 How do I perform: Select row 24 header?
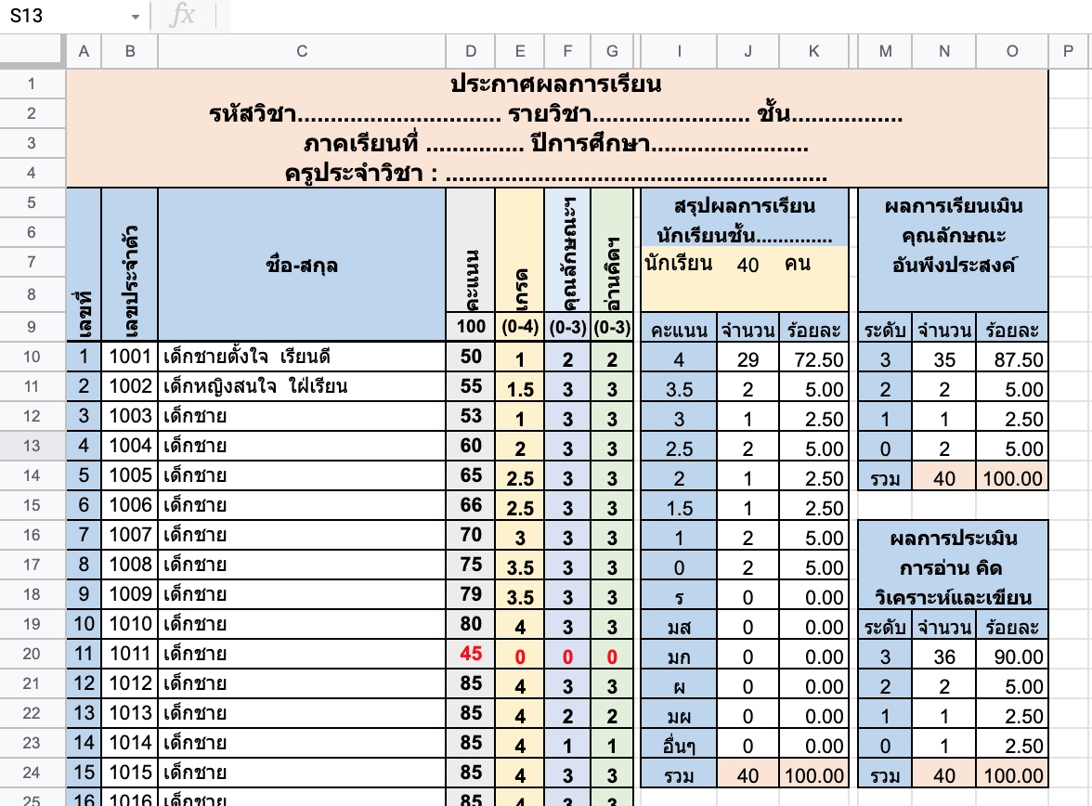[x=32, y=773]
